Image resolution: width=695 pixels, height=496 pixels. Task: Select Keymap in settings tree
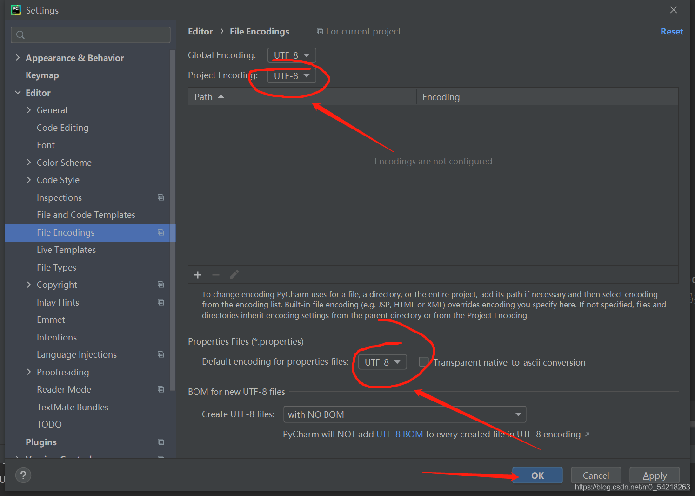click(42, 75)
